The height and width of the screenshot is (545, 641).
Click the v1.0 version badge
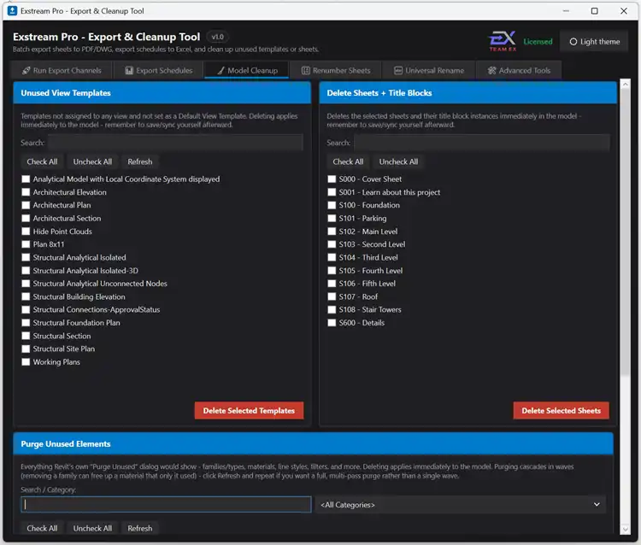click(x=217, y=37)
